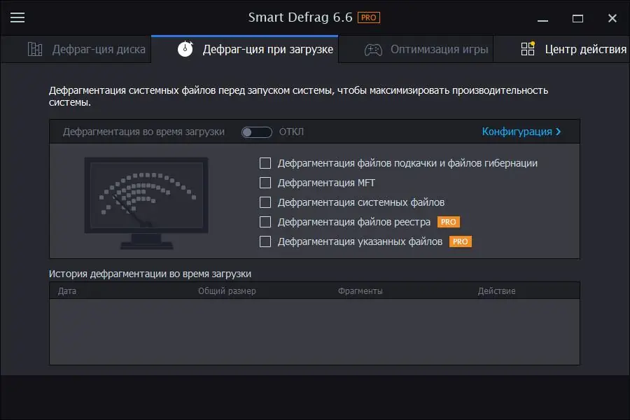630x420 pixels.
Task: Check defragmentation of page and hibernation files
Action: (x=266, y=163)
